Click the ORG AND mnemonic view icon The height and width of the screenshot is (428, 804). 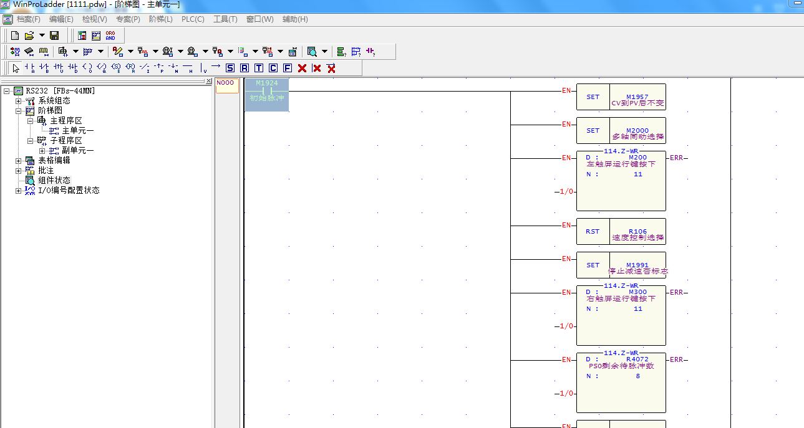[x=110, y=36]
